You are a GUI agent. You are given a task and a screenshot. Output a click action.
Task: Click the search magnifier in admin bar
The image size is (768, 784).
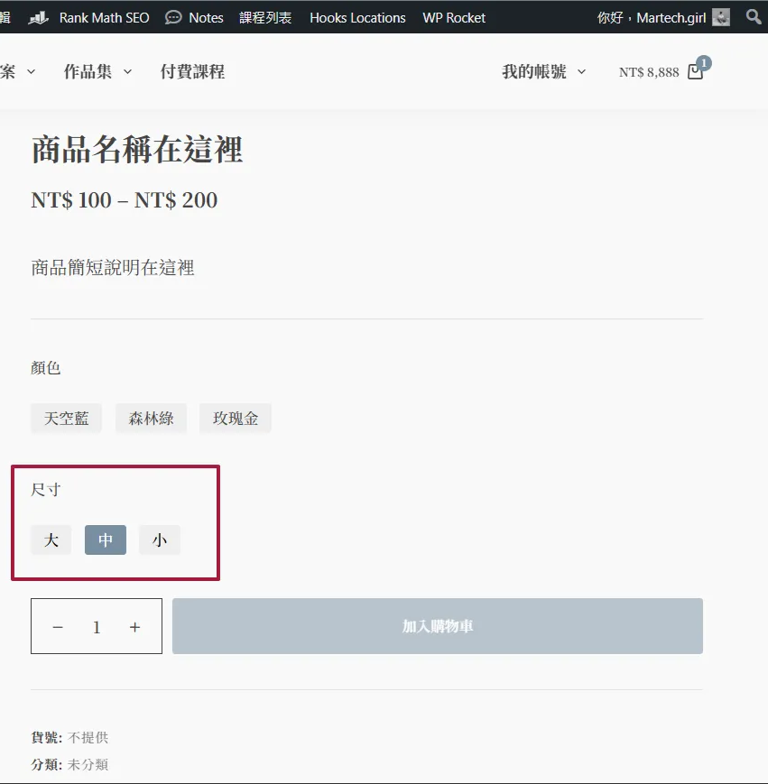[x=754, y=17]
